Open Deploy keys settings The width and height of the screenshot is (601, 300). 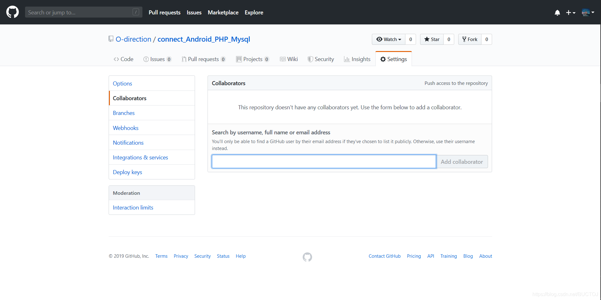152,172
